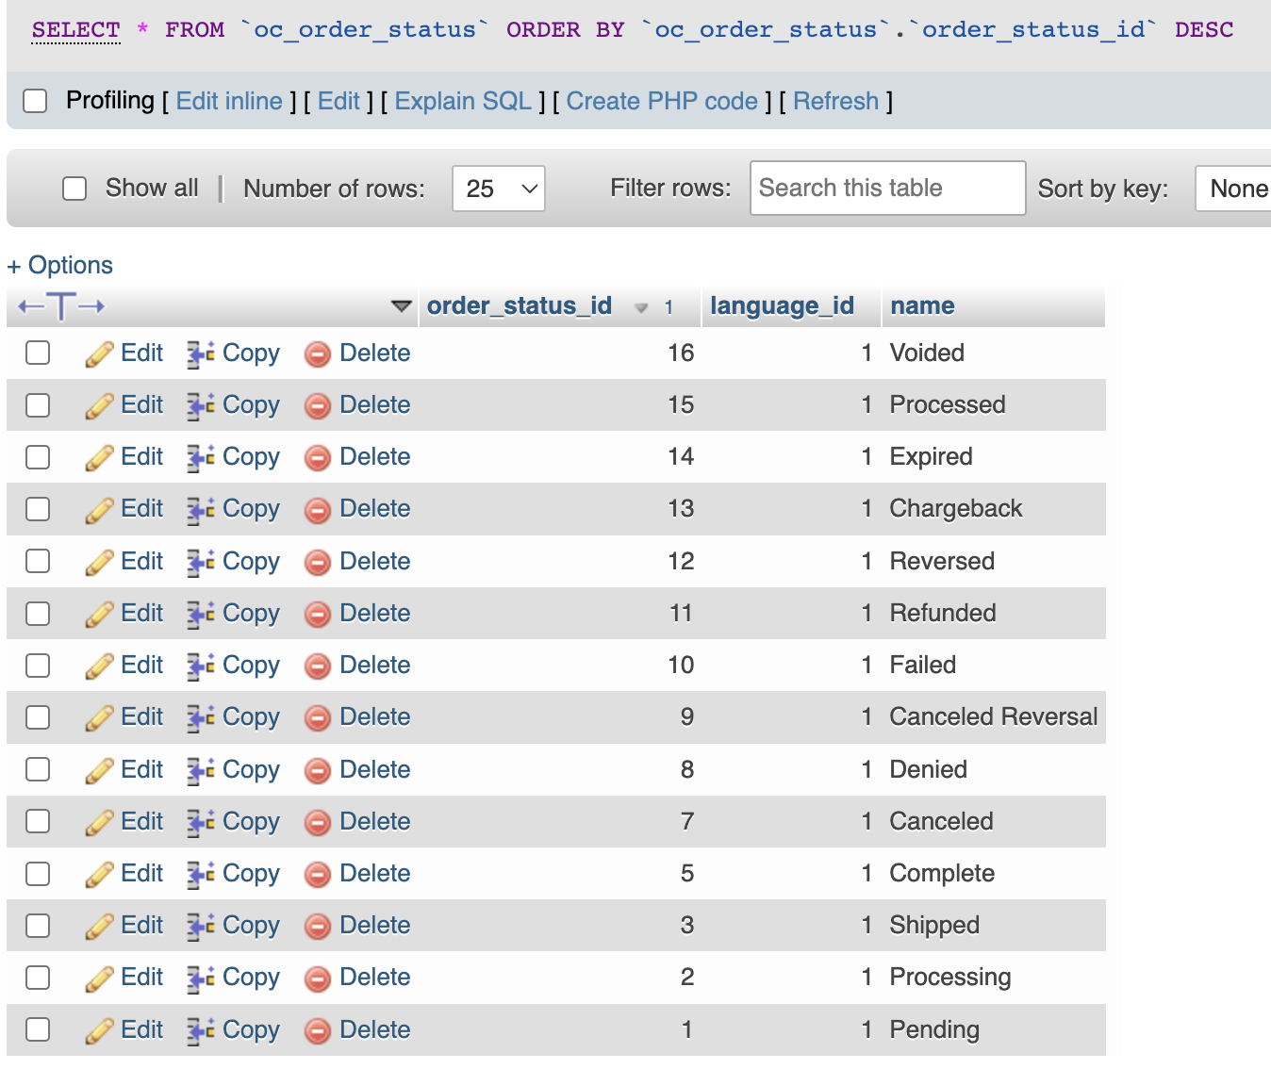1271x1069 pixels.
Task: Click the Refresh link
Action: click(x=835, y=101)
